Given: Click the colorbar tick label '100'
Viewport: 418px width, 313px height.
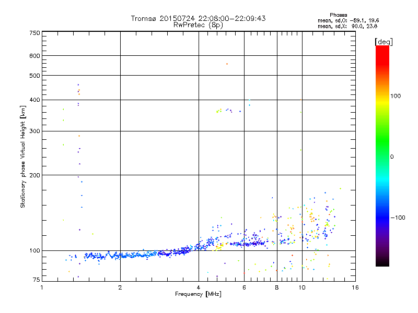Looking at the screenshot, I should pyautogui.click(x=396, y=96).
